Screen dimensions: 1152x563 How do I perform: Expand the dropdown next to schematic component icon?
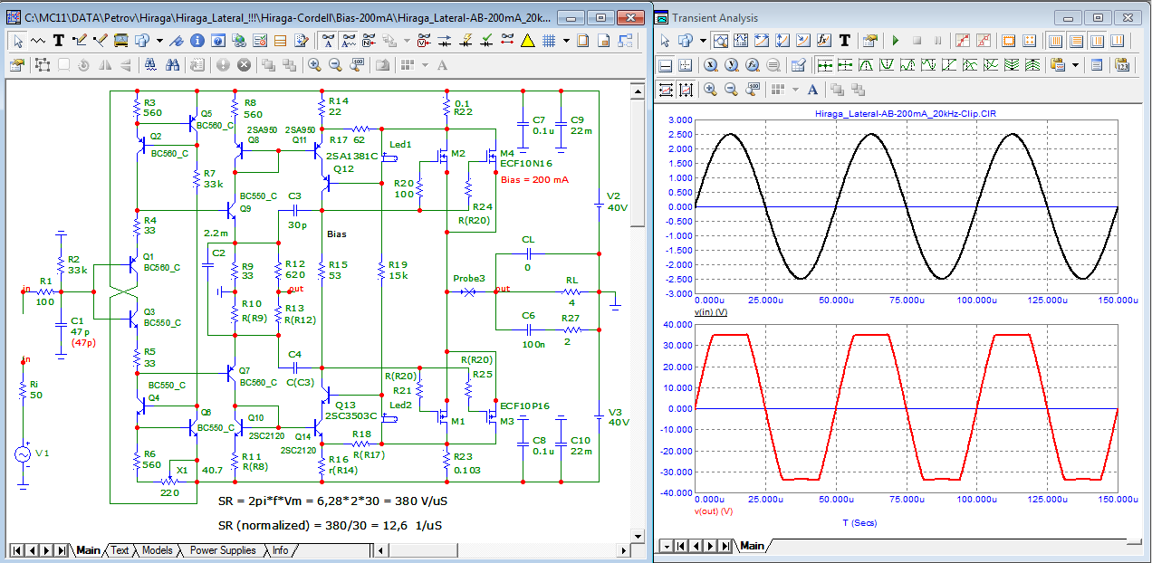point(159,40)
